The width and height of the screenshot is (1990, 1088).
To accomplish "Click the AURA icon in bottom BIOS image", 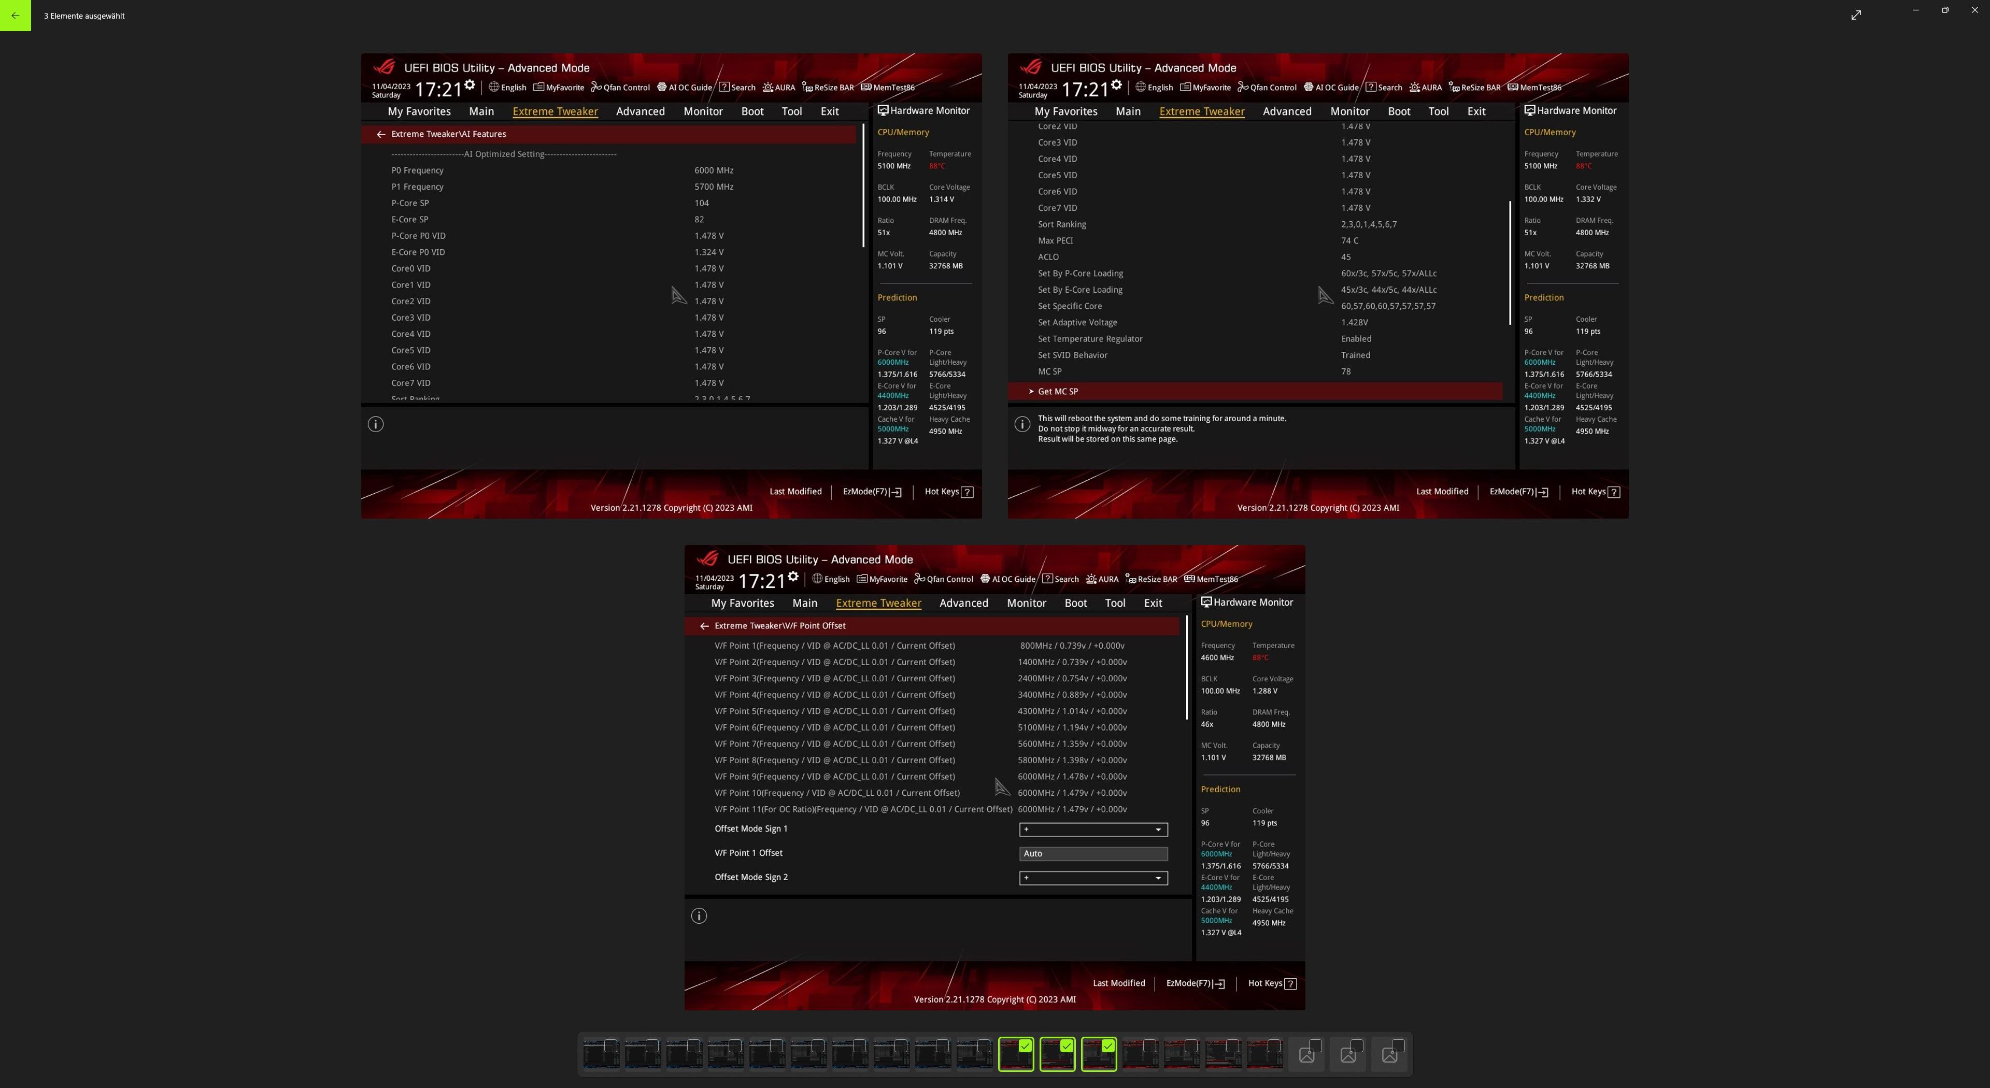I will point(1091,579).
